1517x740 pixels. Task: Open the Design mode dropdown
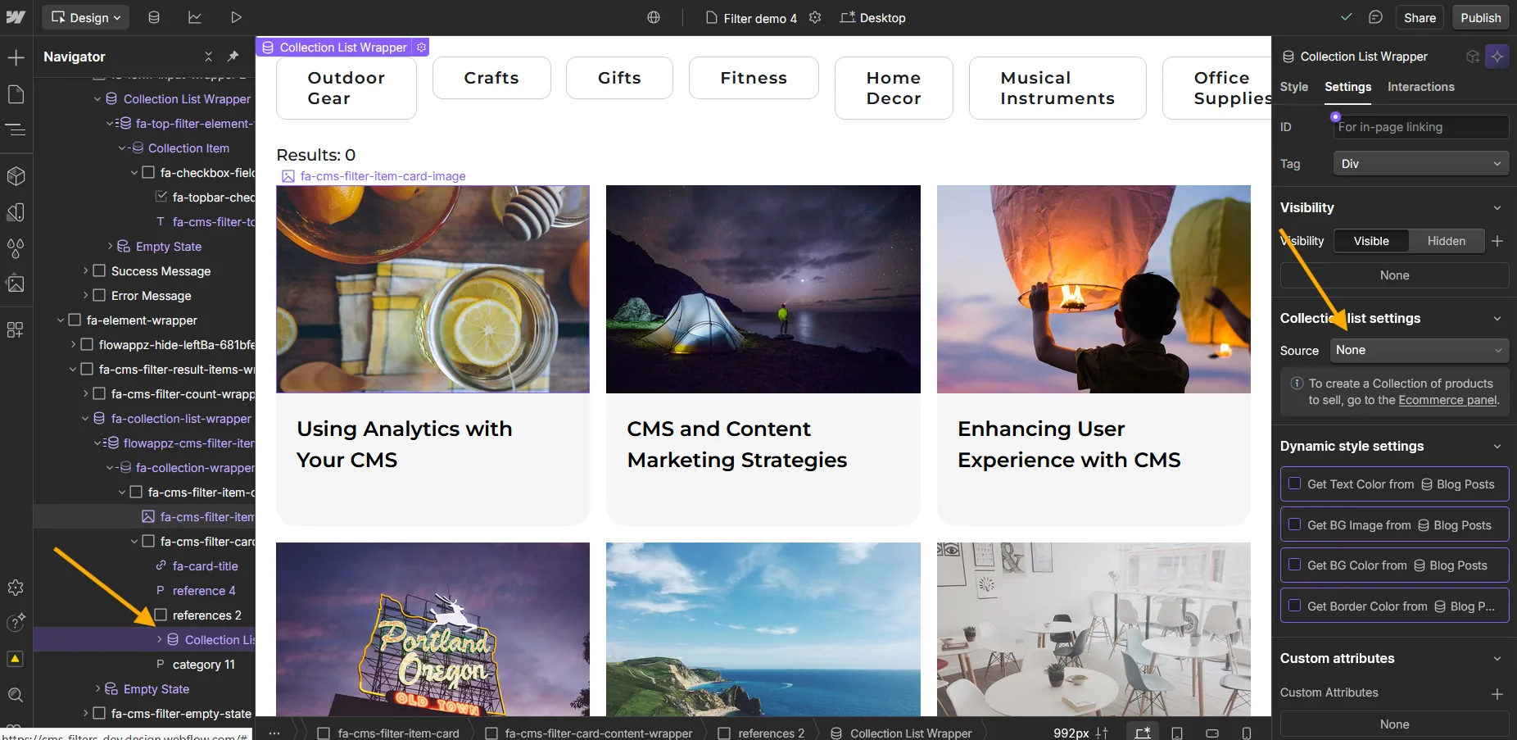pos(86,17)
